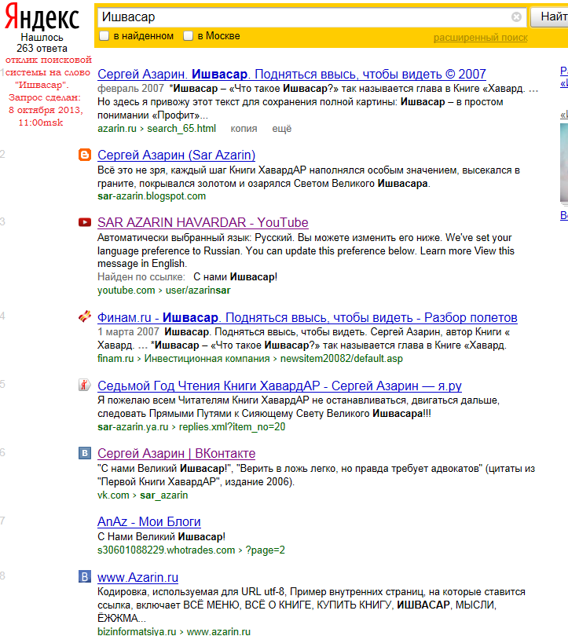Click the 'ещё' link under first result
This screenshot has width=568, height=636.
(x=281, y=129)
